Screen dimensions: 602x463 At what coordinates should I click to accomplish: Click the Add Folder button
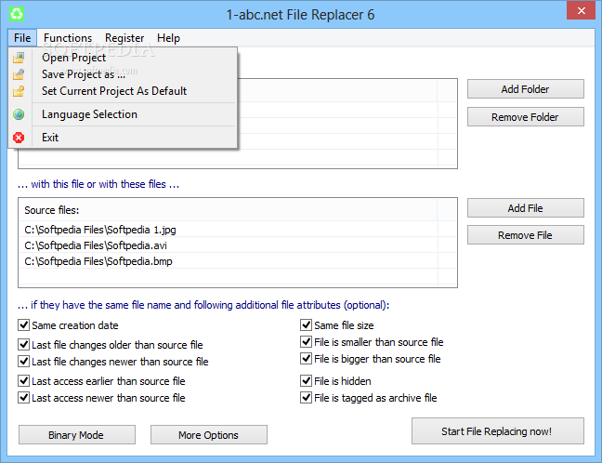[525, 89]
